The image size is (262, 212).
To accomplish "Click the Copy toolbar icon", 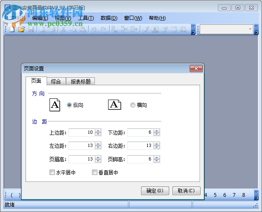I will tap(73, 30).
